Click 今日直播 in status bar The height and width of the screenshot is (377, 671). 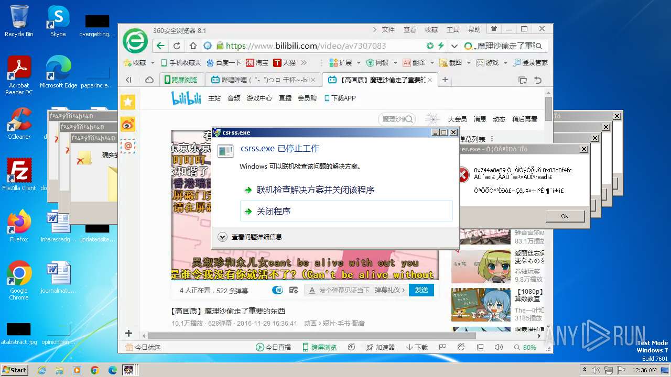coord(273,347)
